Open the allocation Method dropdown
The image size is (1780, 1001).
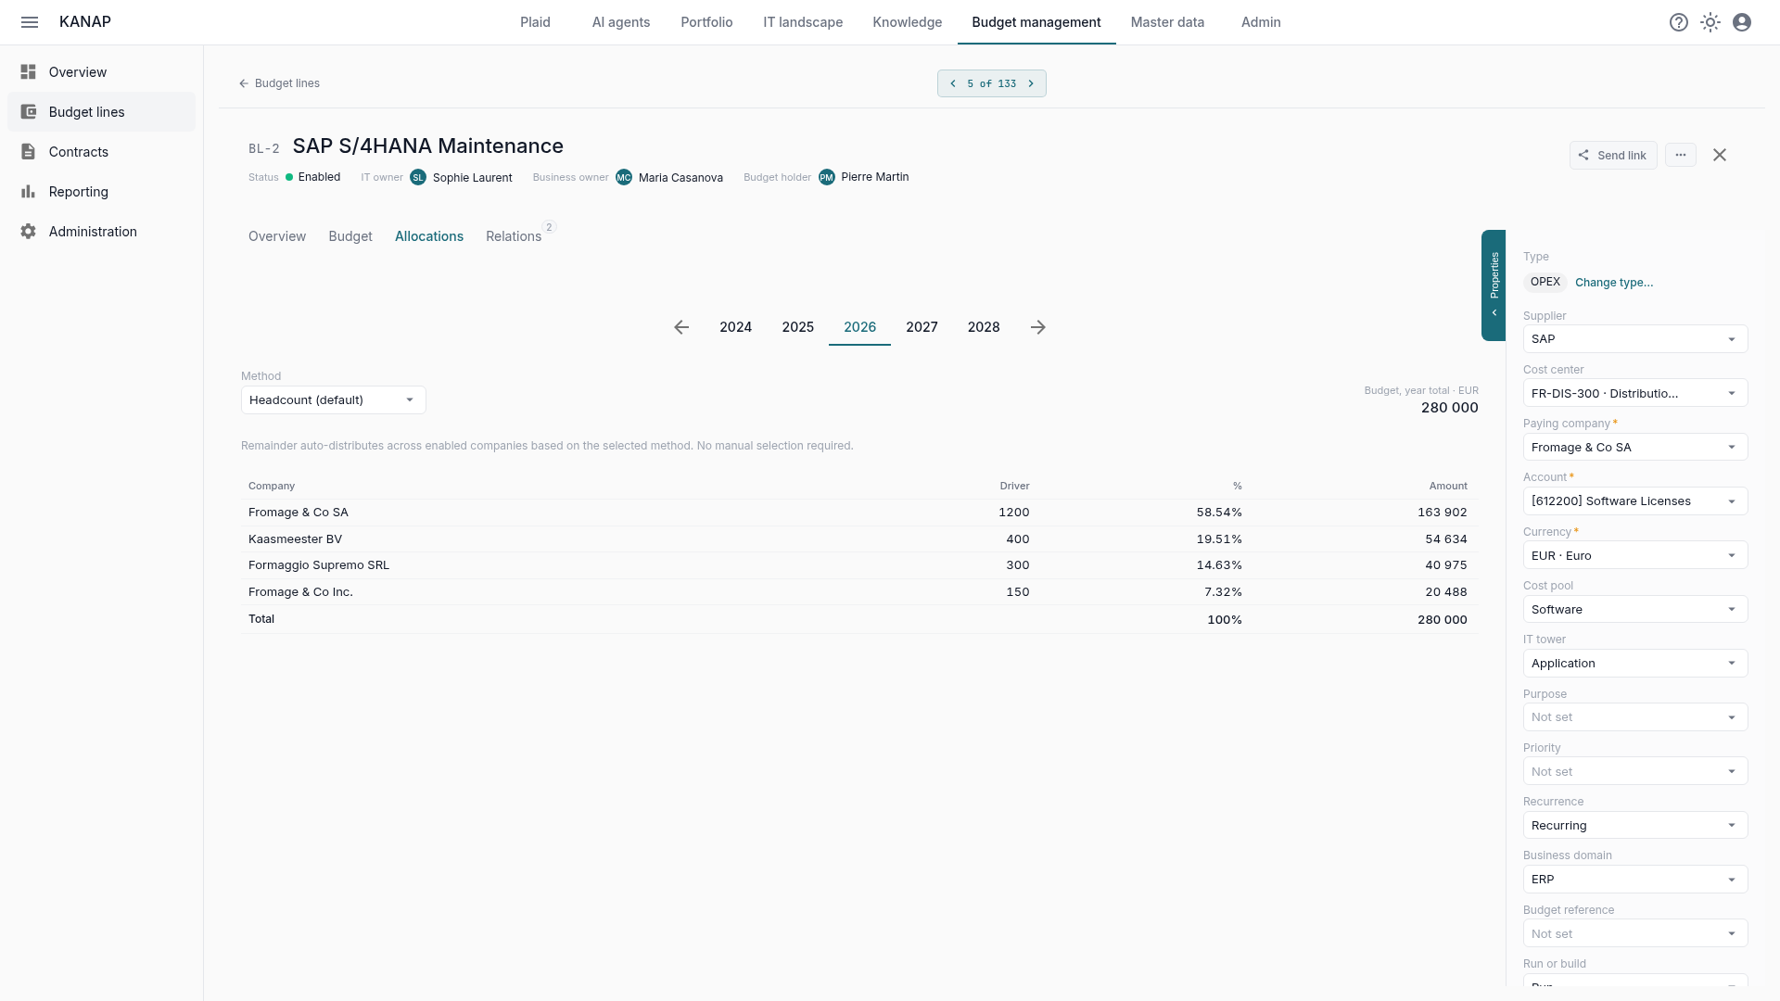pos(334,400)
